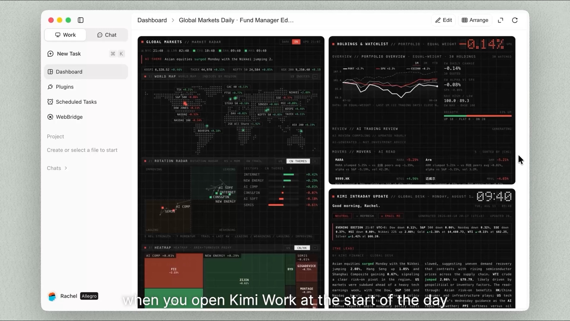Screen dimensions: 570x321
Task: Click the Plugins plug icon
Action: pyautogui.click(x=50, y=87)
